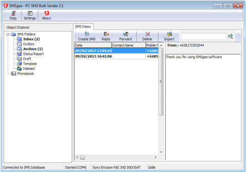Viewport: 246px width, 172px height.
Task: Select the Status Report label
Action: (x=33, y=54)
